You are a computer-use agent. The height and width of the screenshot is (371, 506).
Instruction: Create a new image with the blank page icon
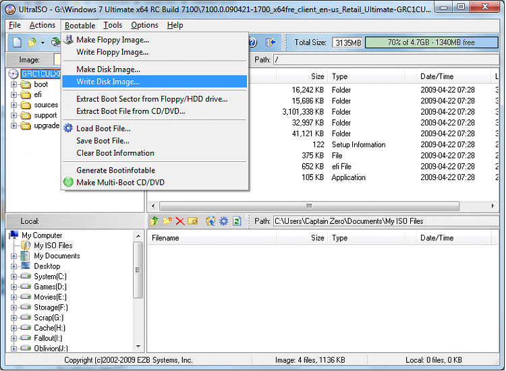tap(17, 42)
